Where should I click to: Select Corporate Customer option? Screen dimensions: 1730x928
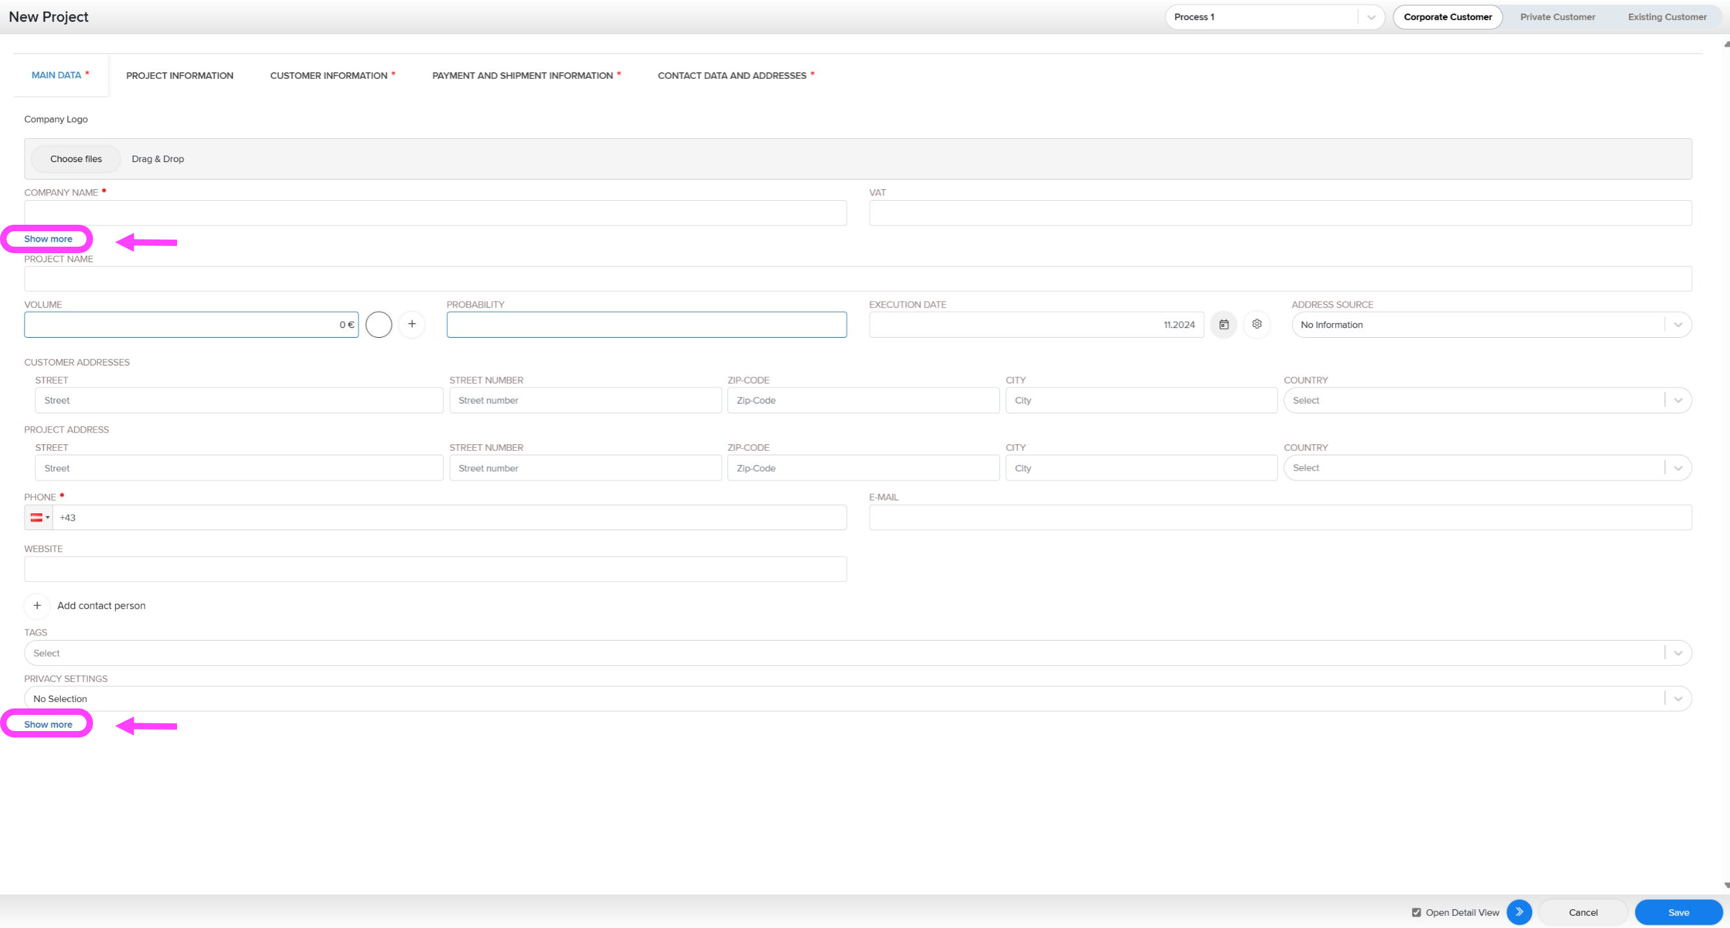point(1447,17)
